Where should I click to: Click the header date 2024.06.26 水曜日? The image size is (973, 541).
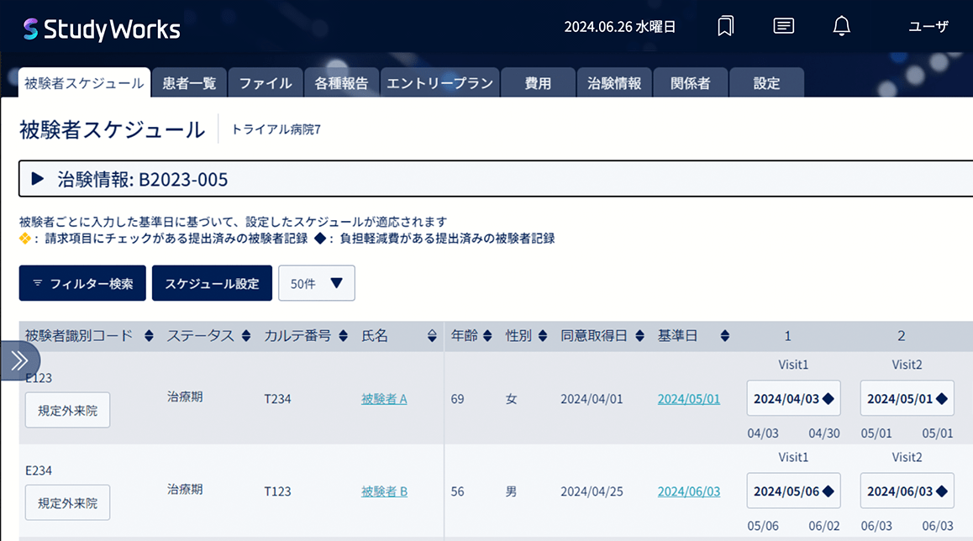tap(620, 27)
